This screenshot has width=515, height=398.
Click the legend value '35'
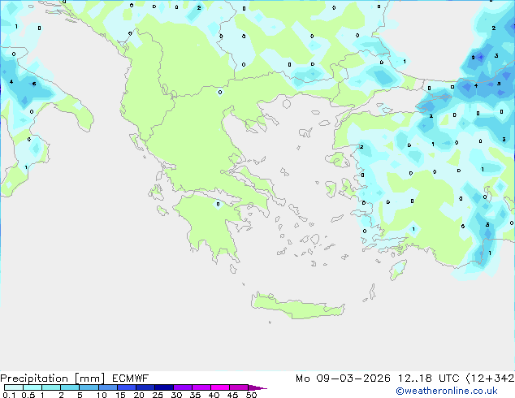[x=195, y=395]
